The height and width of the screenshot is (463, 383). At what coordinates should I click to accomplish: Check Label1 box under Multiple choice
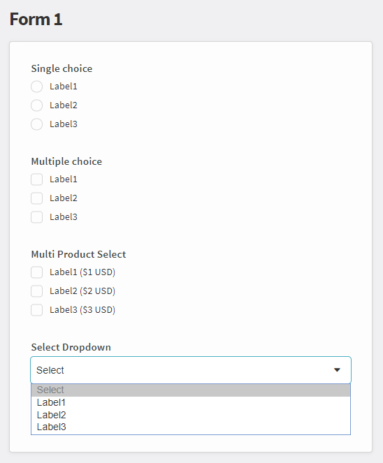pyautogui.click(x=36, y=179)
